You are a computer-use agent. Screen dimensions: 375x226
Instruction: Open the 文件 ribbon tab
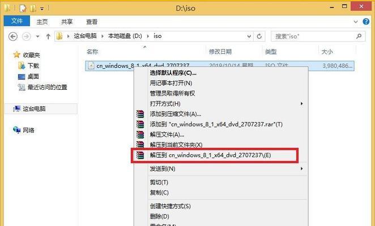click(17, 21)
